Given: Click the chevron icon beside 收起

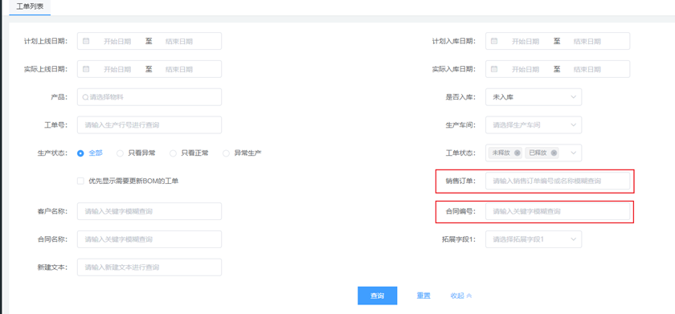Looking at the screenshot, I should pyautogui.click(x=469, y=296).
